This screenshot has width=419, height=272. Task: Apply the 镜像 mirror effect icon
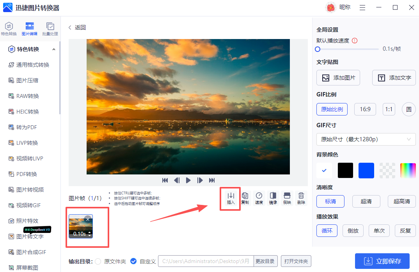(273, 198)
